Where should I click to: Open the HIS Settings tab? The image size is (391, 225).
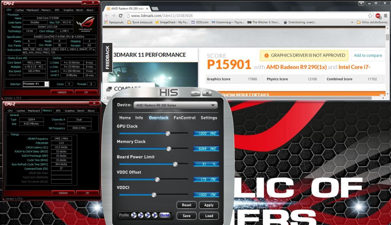coord(209,118)
